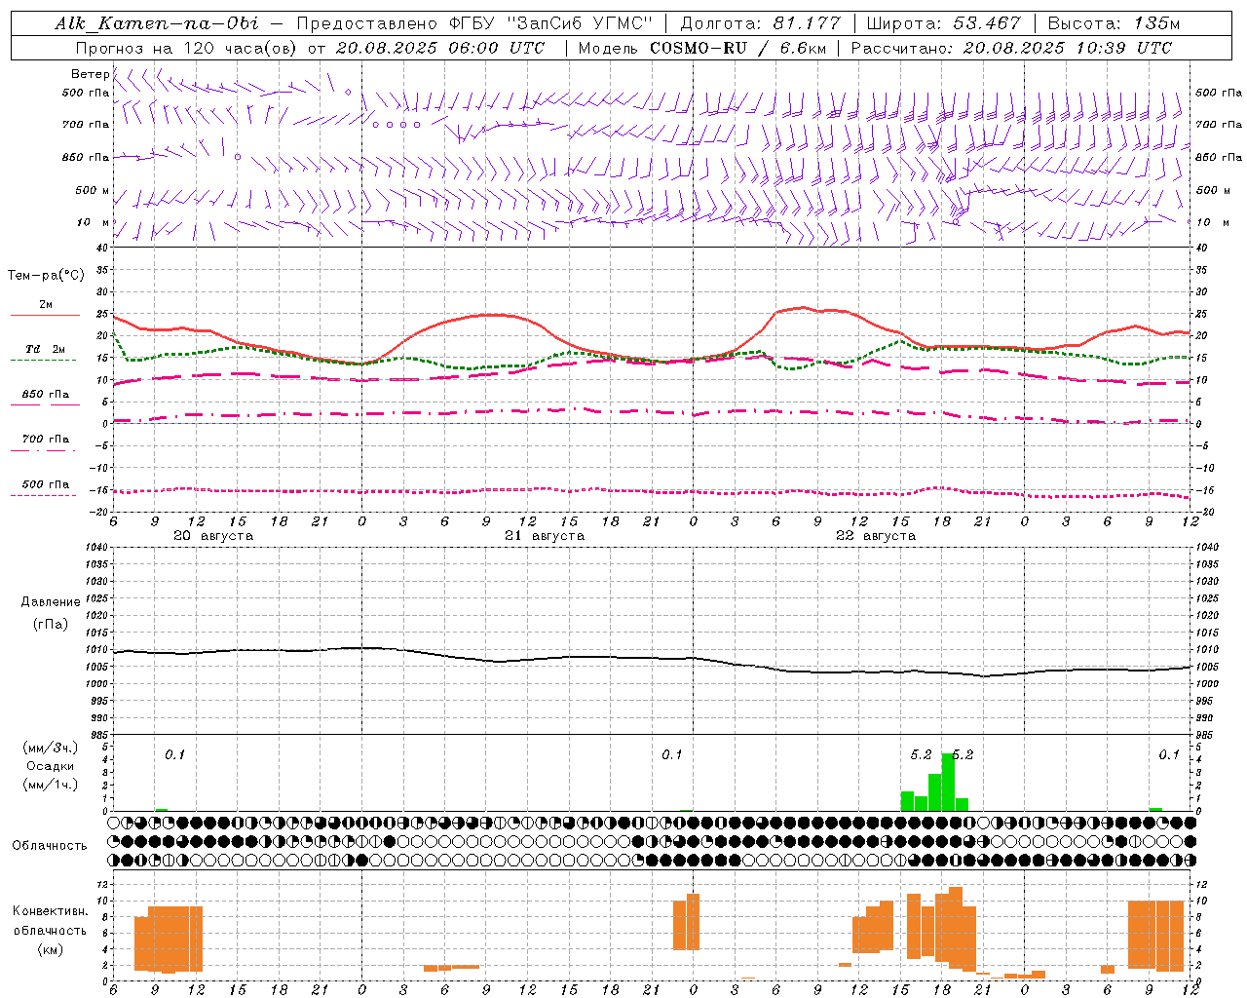Click the Ветер panel label
Screen dimensions: 1247x998
[90, 74]
